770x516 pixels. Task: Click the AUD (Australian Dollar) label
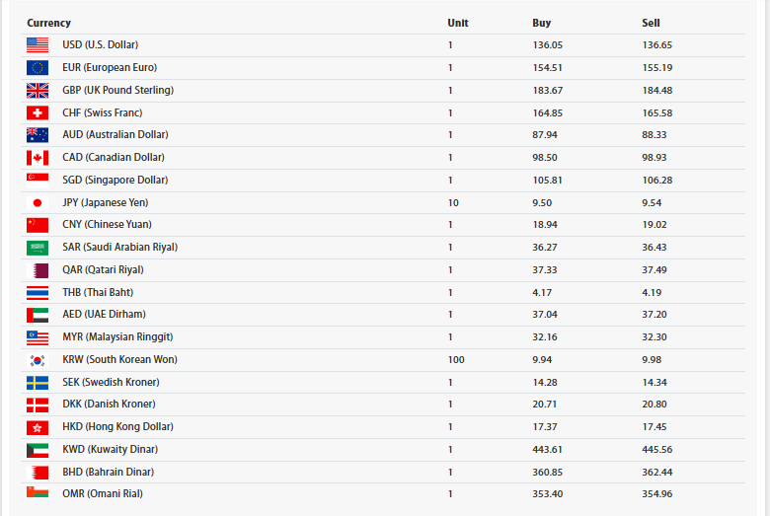coord(115,134)
